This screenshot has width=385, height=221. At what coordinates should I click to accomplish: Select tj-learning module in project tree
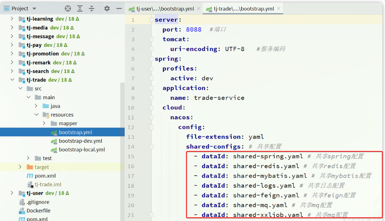[x=40, y=19]
